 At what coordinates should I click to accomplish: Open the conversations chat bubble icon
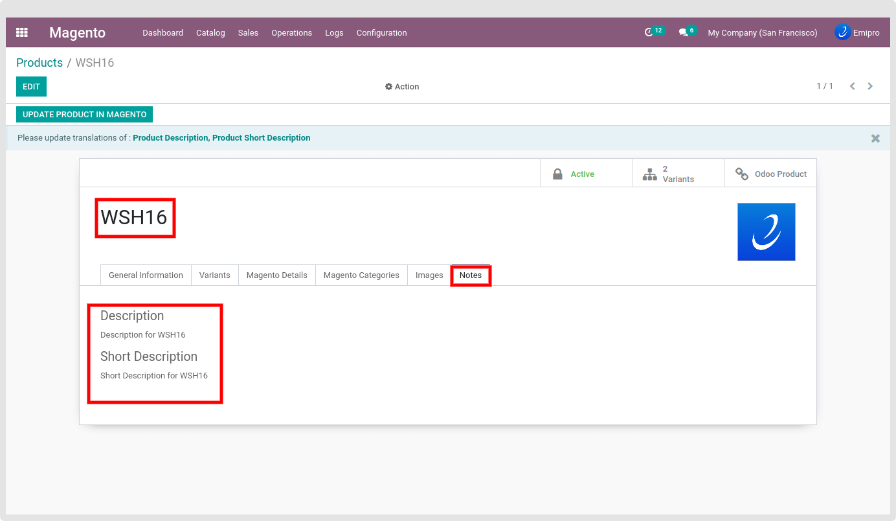coord(683,32)
